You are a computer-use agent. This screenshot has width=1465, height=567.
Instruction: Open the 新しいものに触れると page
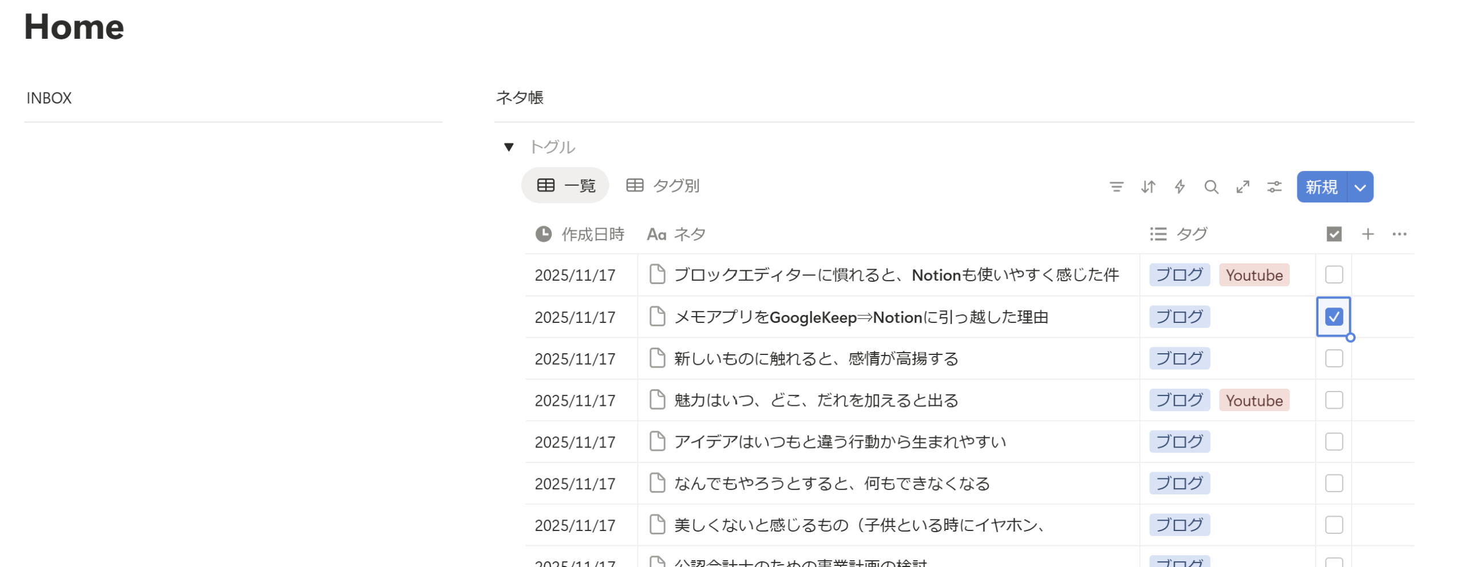815,359
